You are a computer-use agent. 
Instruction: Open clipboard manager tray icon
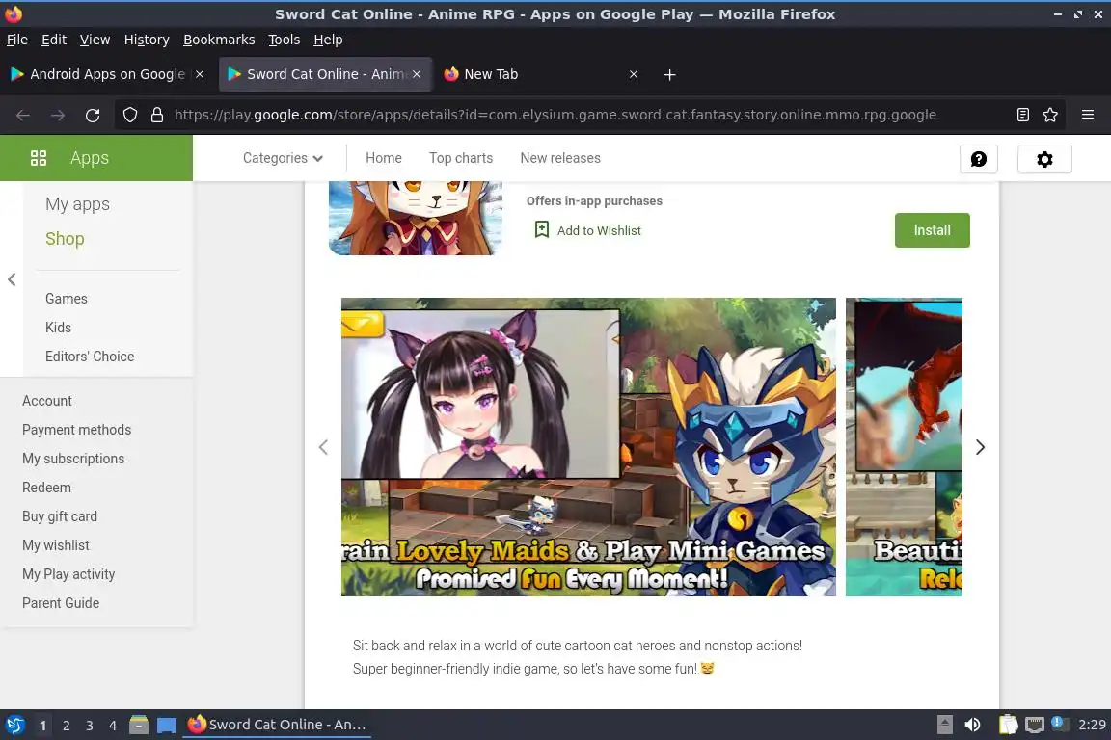pos(1008,725)
